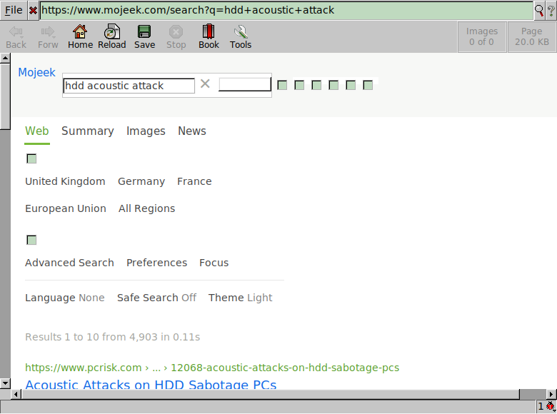Click the hdd acoustic attack search field

(x=129, y=86)
